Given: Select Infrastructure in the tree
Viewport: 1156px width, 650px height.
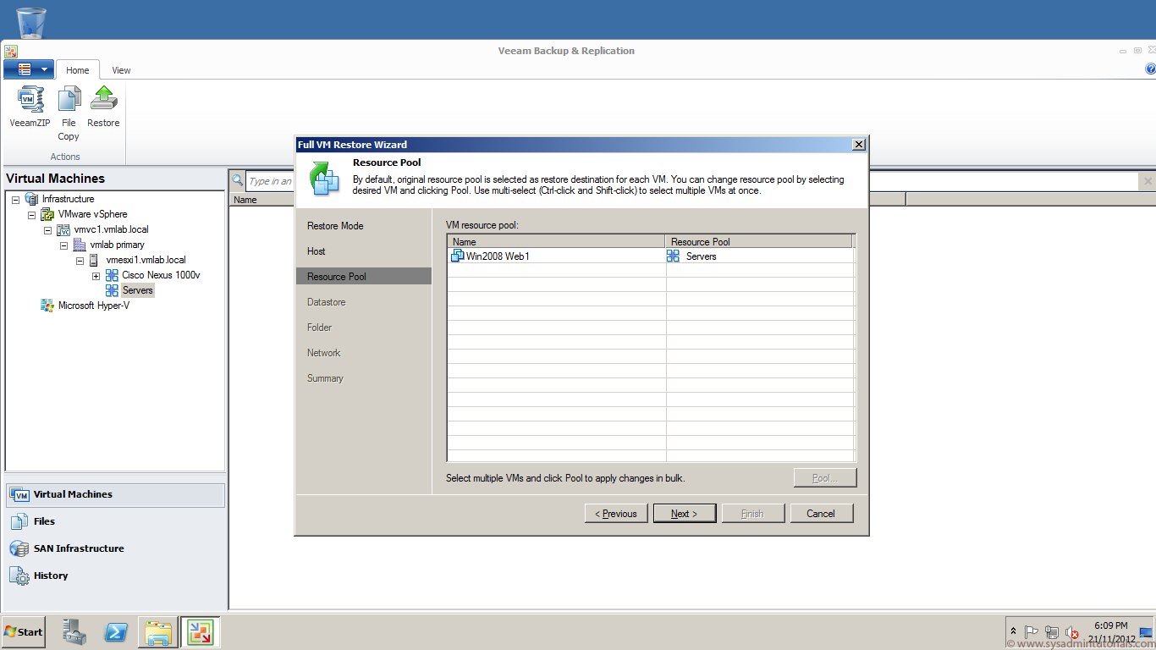Looking at the screenshot, I should (x=68, y=199).
